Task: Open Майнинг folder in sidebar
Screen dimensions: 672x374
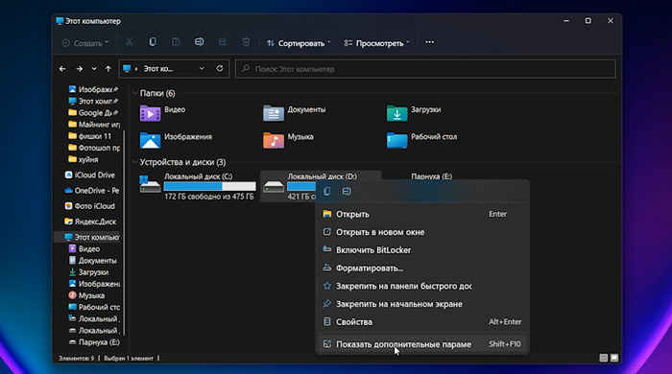Action: tap(94, 124)
